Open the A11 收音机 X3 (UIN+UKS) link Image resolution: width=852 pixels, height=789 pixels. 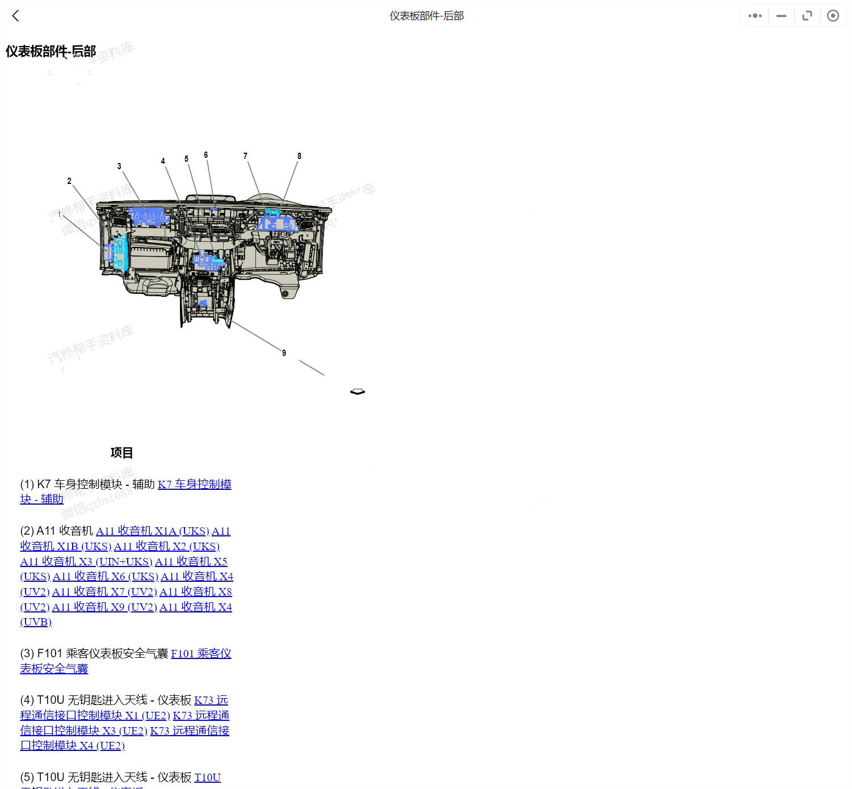click(x=86, y=562)
